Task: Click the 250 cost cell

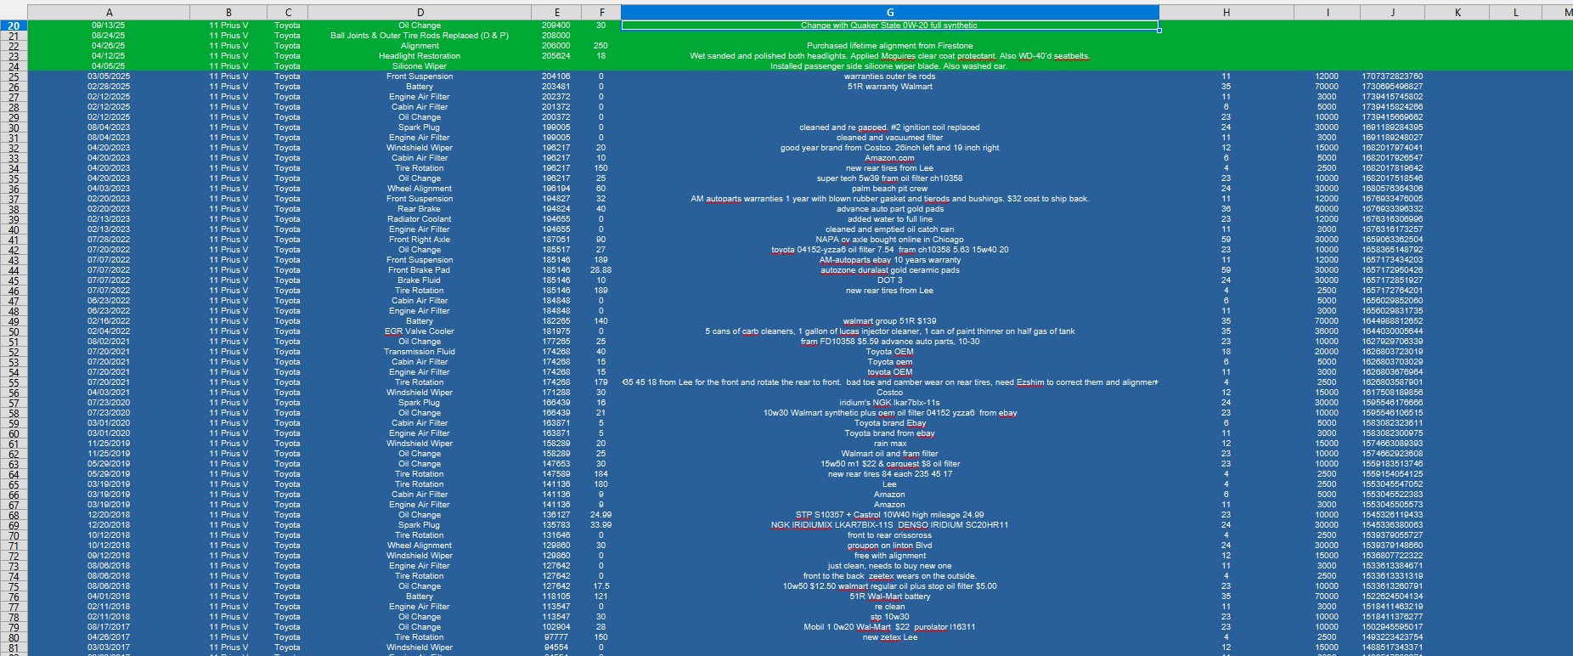Action: 601,46
